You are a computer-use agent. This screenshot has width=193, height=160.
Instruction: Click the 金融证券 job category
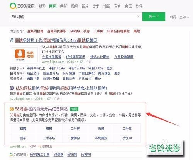point(69,78)
